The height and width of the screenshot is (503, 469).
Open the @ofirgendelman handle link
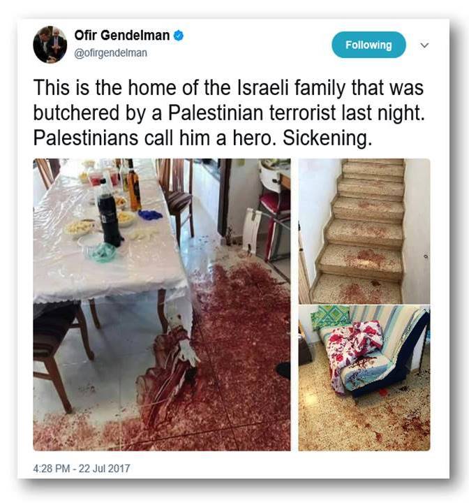[110, 52]
